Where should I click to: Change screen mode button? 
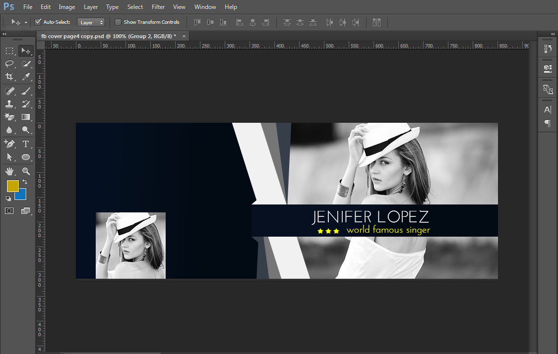click(x=26, y=211)
